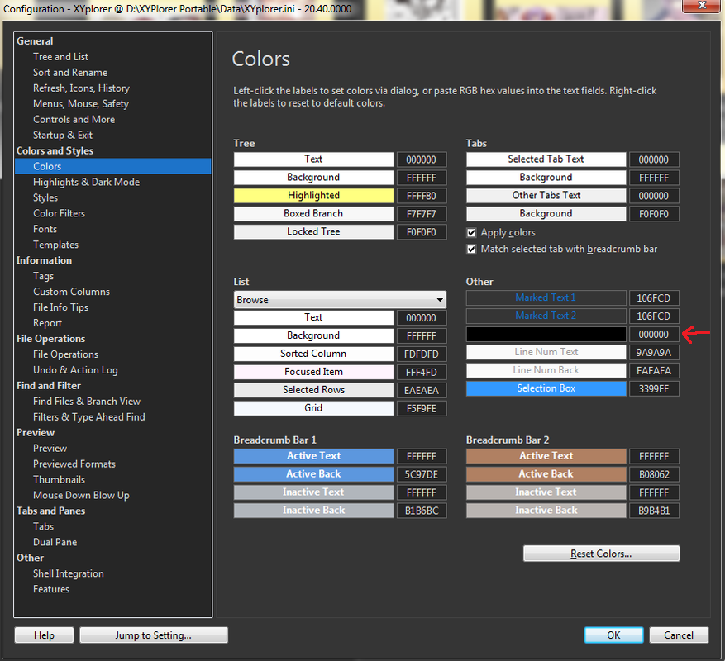Toggle Match selected tab with breadcrumb bar
Image resolution: width=725 pixels, height=661 pixels.
coord(471,250)
